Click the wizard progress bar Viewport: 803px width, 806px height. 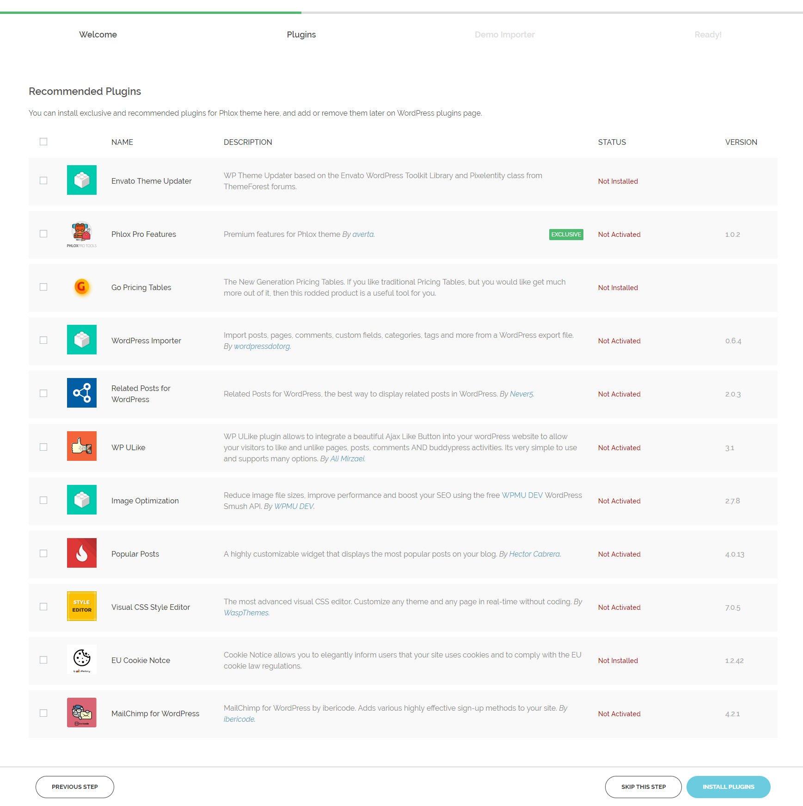pos(401,12)
